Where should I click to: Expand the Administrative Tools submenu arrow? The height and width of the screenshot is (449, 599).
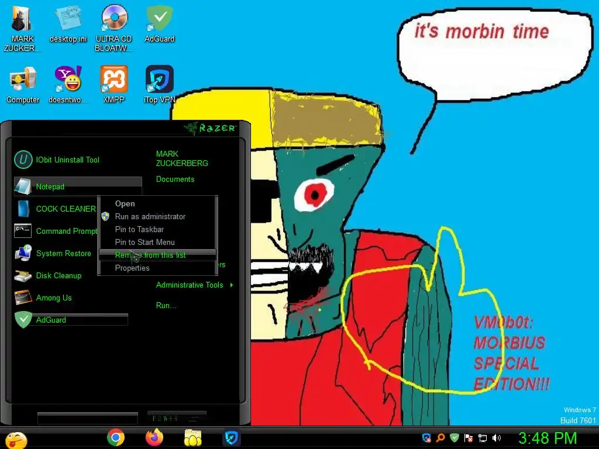tap(232, 285)
